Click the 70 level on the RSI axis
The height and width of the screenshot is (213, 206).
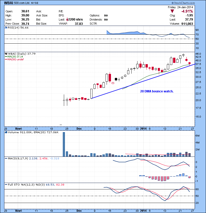click(x=197, y=34)
